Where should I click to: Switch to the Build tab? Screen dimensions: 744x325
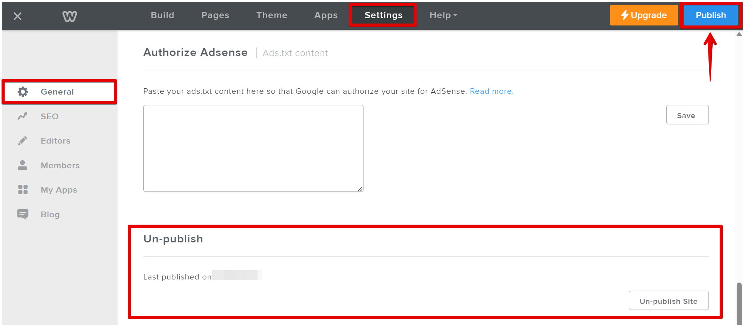[x=162, y=15]
